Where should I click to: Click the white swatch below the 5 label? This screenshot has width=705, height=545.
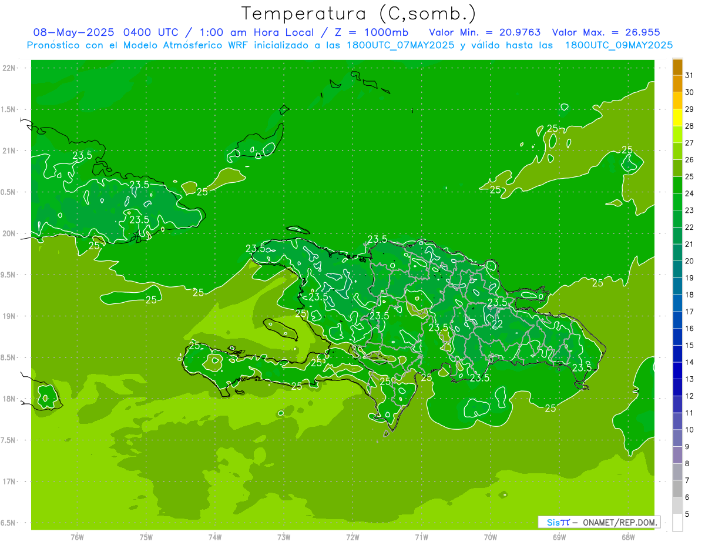coord(677,523)
